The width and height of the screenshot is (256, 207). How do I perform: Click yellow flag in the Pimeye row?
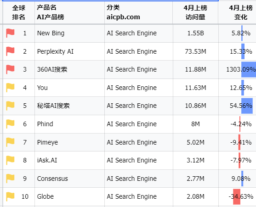point(10,142)
